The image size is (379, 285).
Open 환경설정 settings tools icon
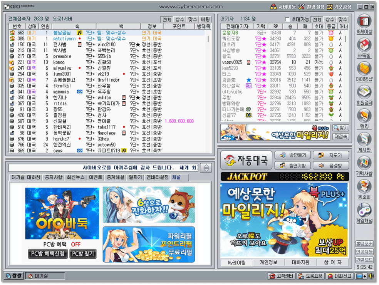(302, 7)
